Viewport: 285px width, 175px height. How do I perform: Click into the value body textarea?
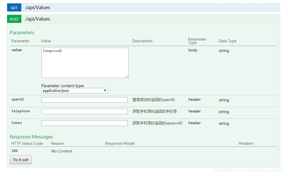(x=85, y=63)
